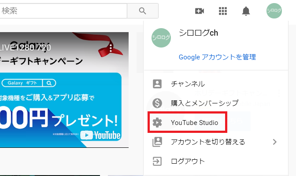Screen dimensions: 296x176
Task: Open the three-dot menu on Galaxy ad
Action: [111, 48]
